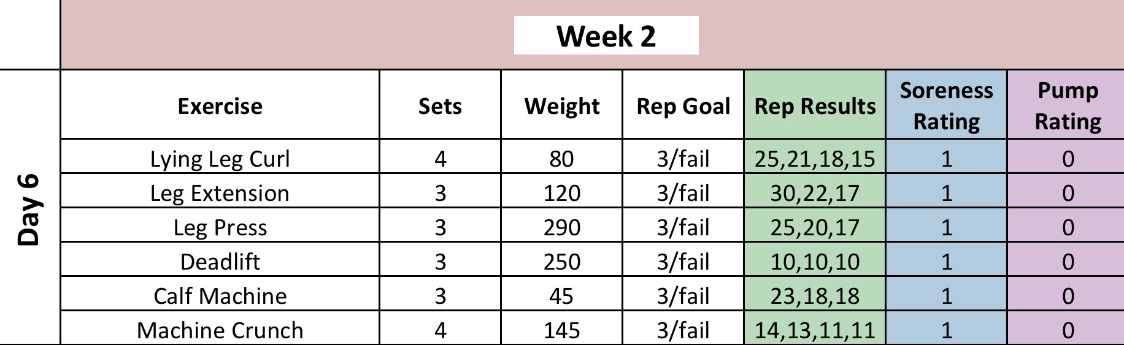The image size is (1124, 345).
Task: Click the Leg Extension weight 120
Action: tap(561, 193)
